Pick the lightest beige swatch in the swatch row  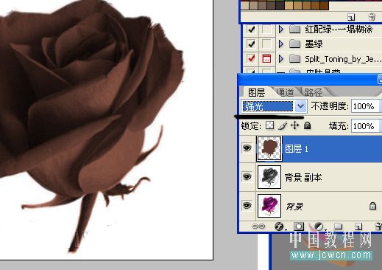click(x=245, y=5)
